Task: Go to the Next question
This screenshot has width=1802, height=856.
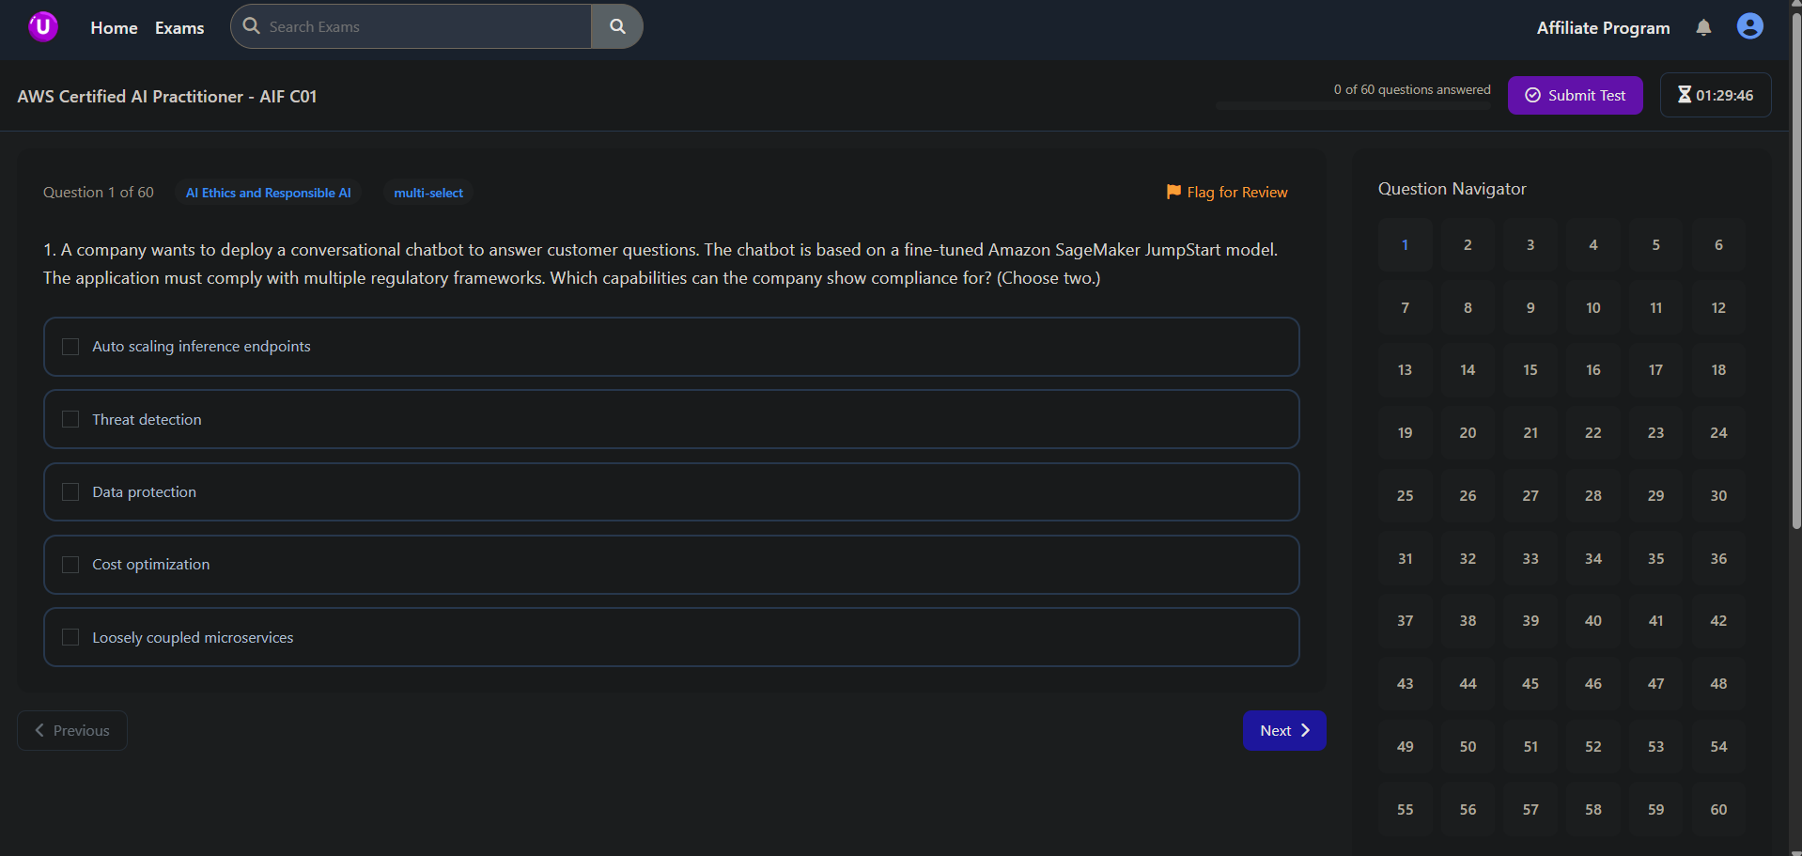Action: tap(1284, 730)
